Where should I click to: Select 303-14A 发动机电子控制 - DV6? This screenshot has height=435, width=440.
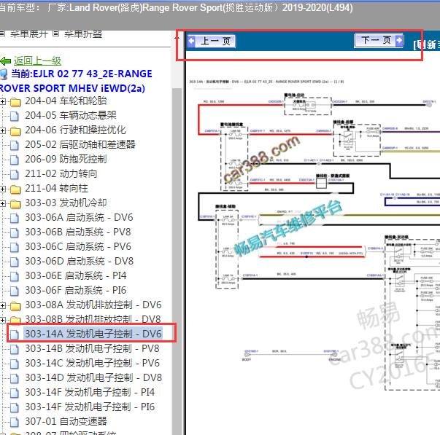click(x=93, y=334)
